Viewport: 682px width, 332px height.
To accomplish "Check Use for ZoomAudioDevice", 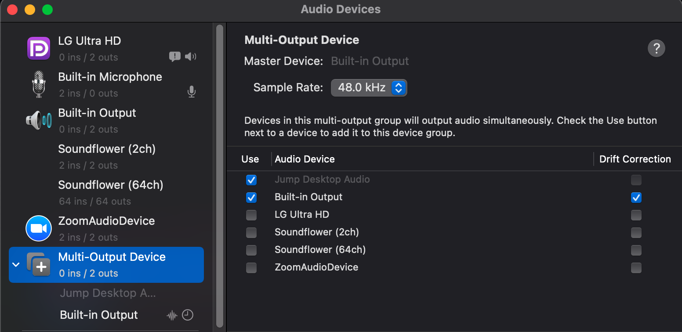I will (251, 268).
